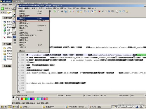Select the pencil tool in Paint
This screenshot has height=109, width=146.
[14, 18]
